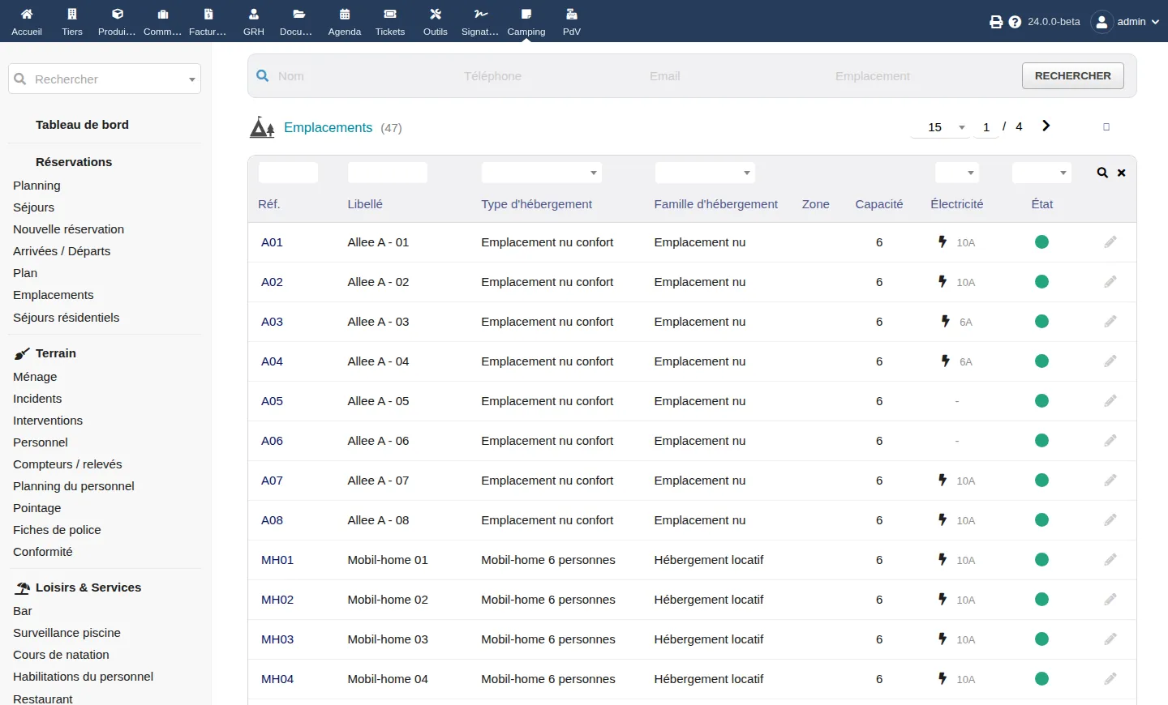The image size is (1168, 705).
Task: Open Tableau de bord in the sidebar
Action: (82, 125)
